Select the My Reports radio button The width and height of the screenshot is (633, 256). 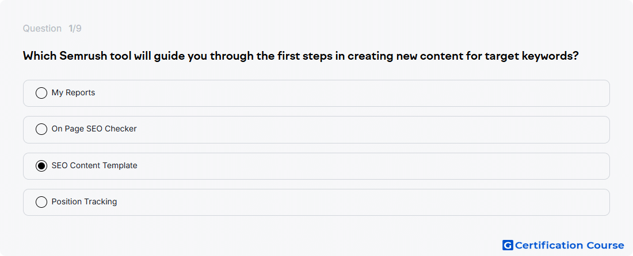[41, 93]
